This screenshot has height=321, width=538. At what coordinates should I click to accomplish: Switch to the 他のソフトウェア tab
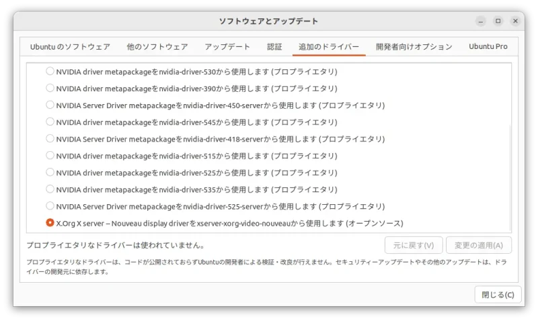157,46
